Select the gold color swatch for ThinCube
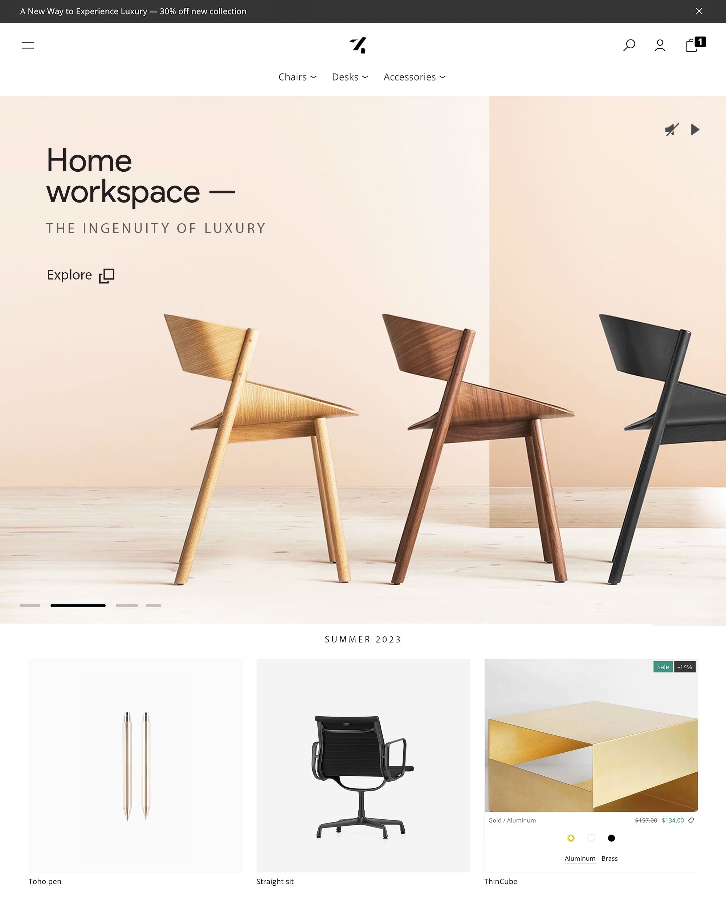The height and width of the screenshot is (906, 726). click(x=570, y=838)
